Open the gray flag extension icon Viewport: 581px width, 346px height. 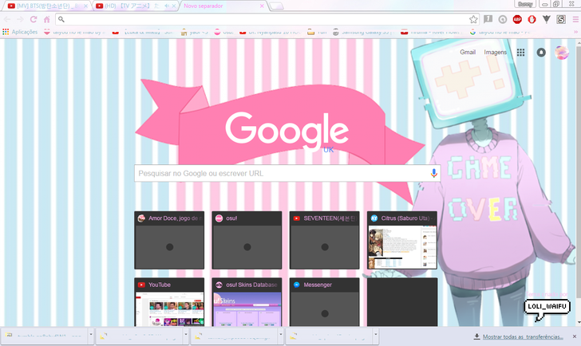coord(488,19)
